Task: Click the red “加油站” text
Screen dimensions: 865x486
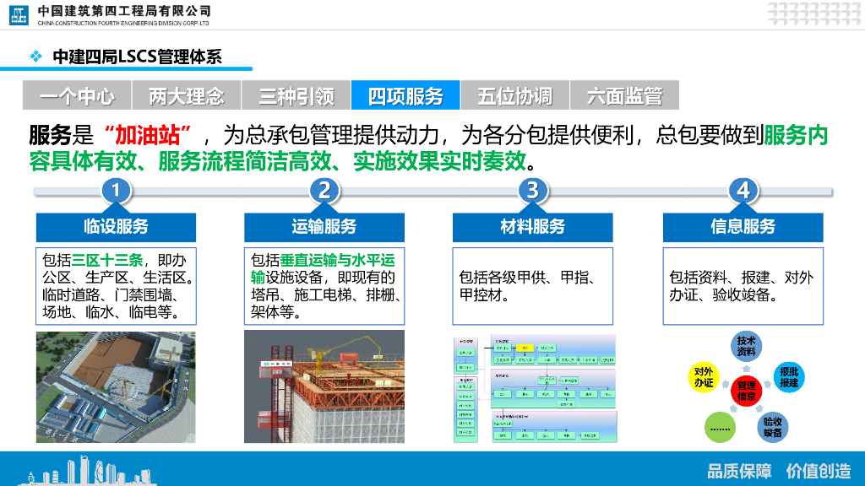Action: click(147, 135)
